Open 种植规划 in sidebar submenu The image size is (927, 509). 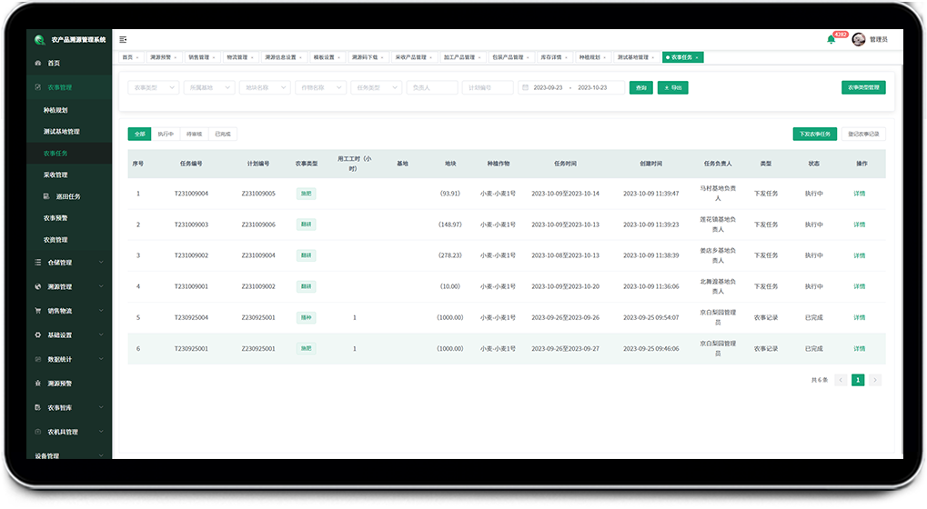tap(55, 110)
